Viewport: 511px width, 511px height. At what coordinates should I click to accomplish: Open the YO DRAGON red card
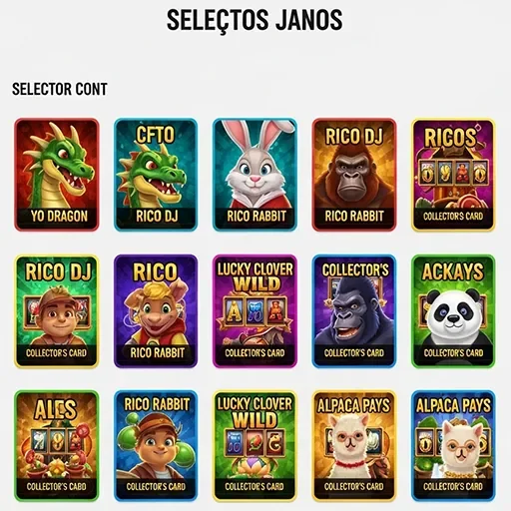click(57, 175)
